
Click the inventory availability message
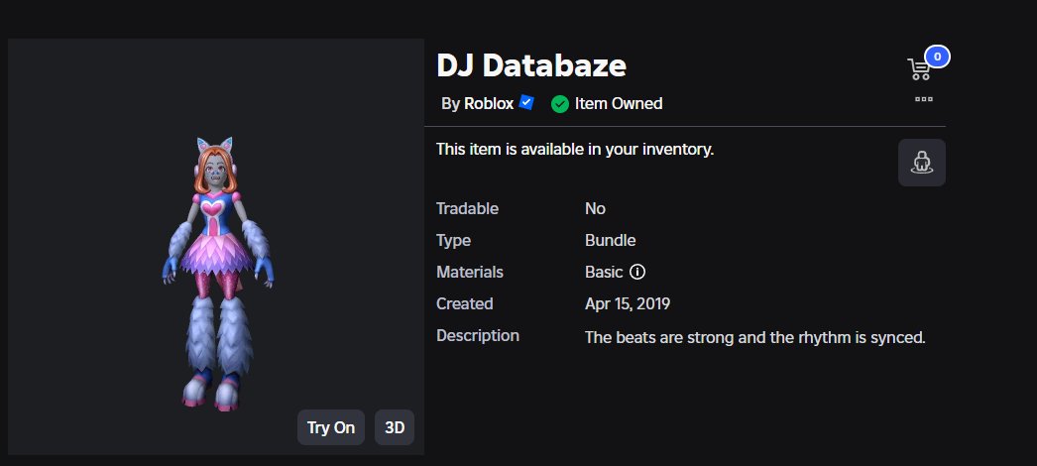pos(575,150)
